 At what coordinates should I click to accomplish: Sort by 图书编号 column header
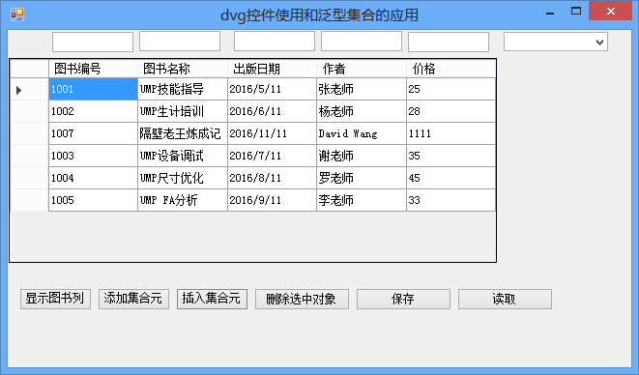94,69
